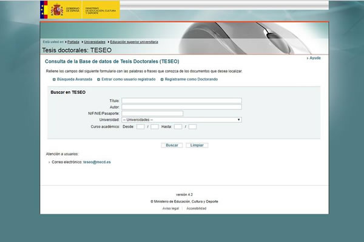The width and height of the screenshot is (364, 242).
Task: Open the Aviso legal footer link
Action: (x=170, y=208)
